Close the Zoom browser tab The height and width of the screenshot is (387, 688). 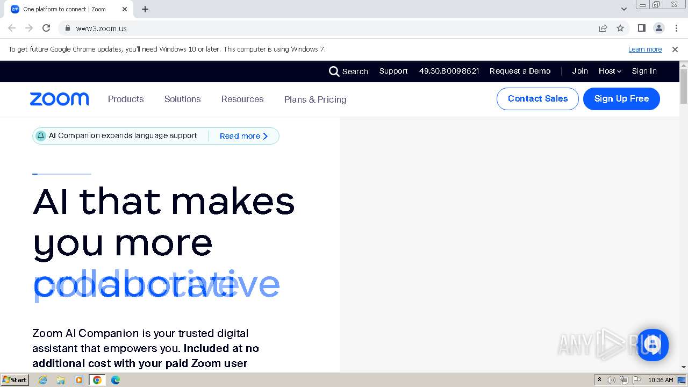125,9
